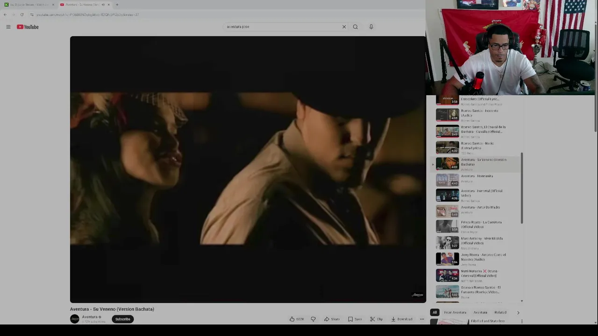Screen dimensions: 598x336
Task: Select the 'Aventura' filter chip
Action: (x=480, y=313)
